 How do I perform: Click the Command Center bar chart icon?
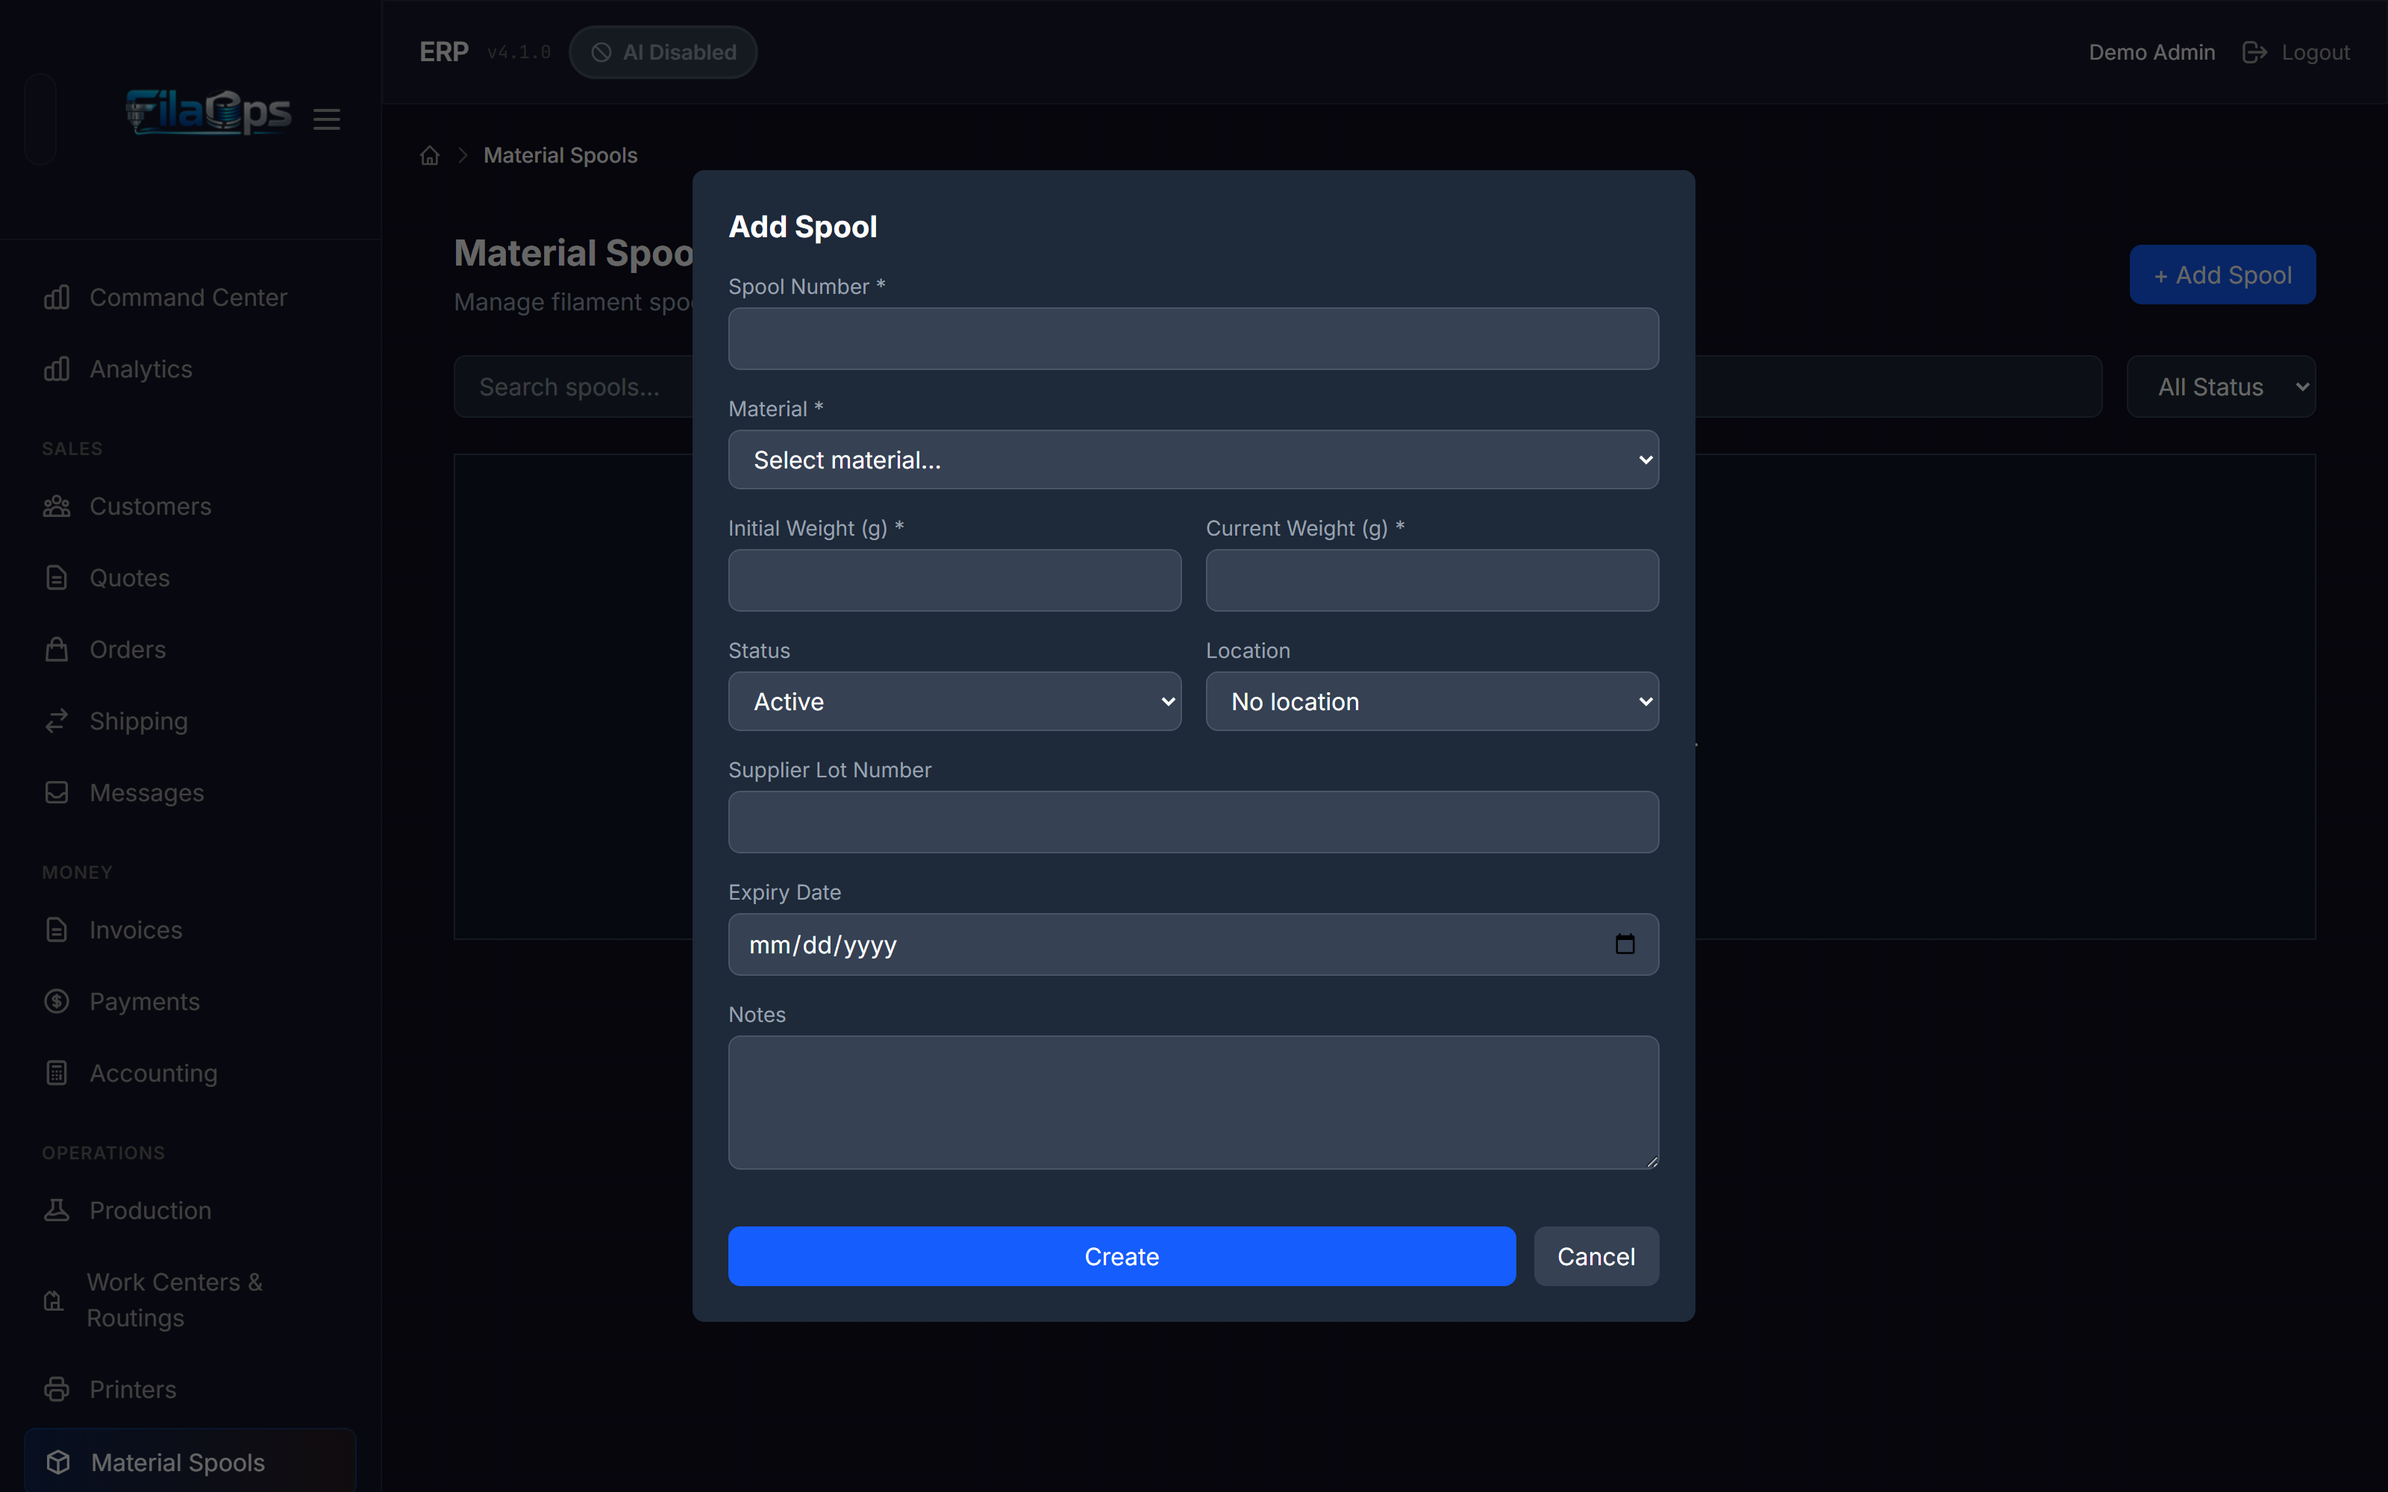point(57,297)
